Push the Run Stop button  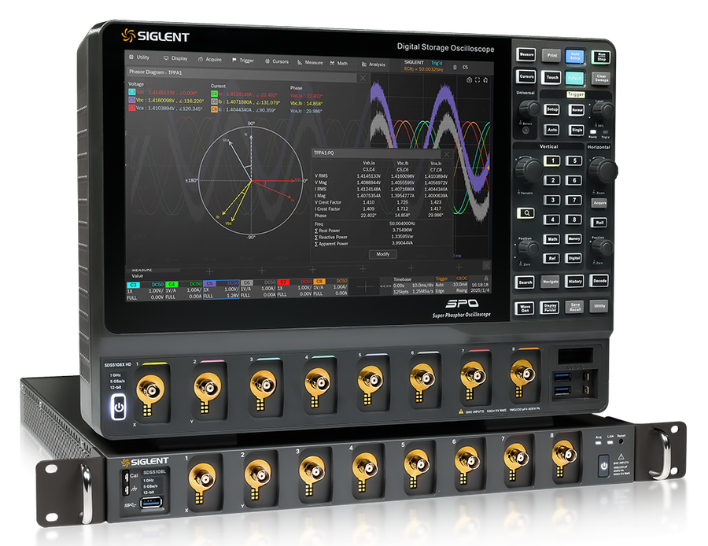[x=602, y=57]
